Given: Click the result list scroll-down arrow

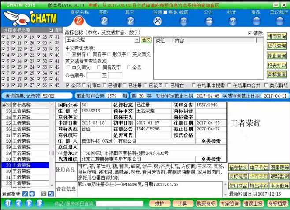Looking at the screenshot, I should (x=52, y=186).
